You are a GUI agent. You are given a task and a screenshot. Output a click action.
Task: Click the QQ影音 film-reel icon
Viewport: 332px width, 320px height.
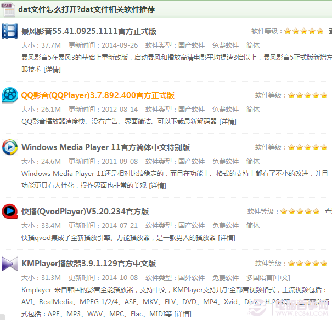(10, 95)
